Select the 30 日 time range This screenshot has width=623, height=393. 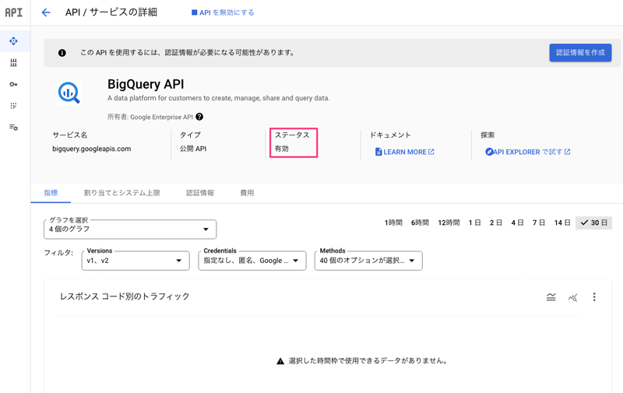coord(593,223)
